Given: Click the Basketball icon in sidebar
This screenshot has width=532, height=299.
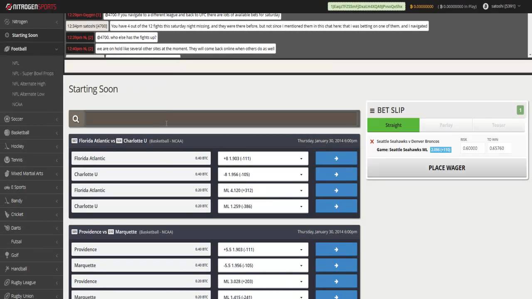Looking at the screenshot, I should click(7, 133).
